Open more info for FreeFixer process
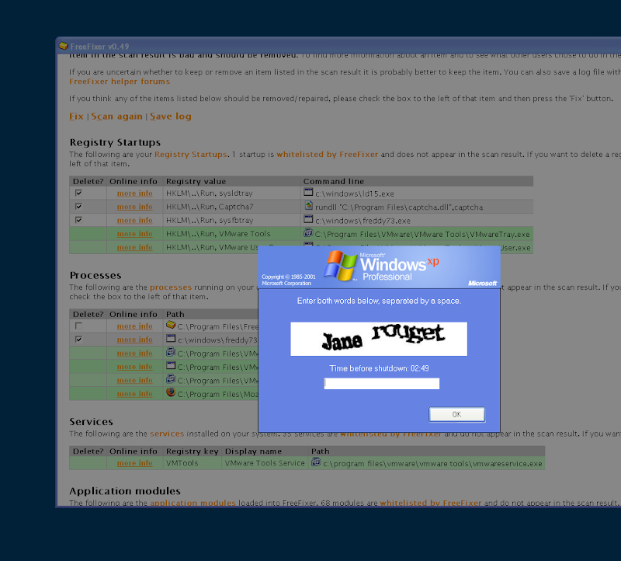The image size is (621, 561). click(134, 326)
